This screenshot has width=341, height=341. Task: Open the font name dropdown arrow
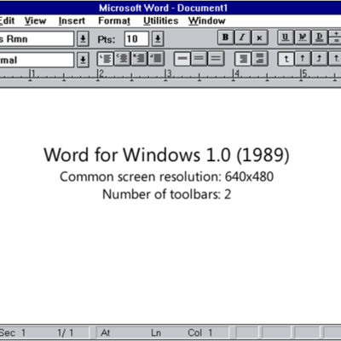[83, 38]
